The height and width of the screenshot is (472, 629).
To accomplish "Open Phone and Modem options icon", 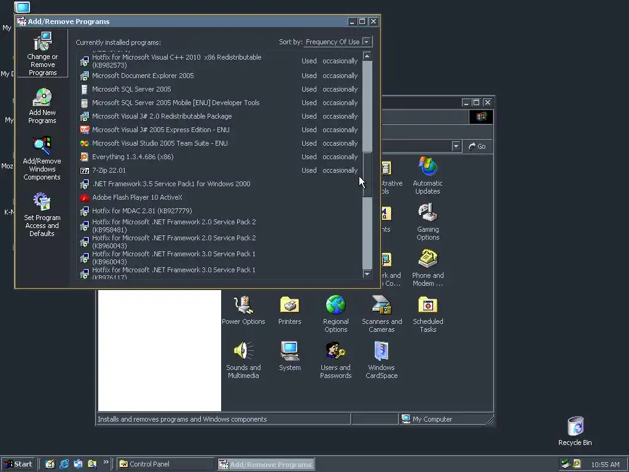I will click(x=428, y=268).
